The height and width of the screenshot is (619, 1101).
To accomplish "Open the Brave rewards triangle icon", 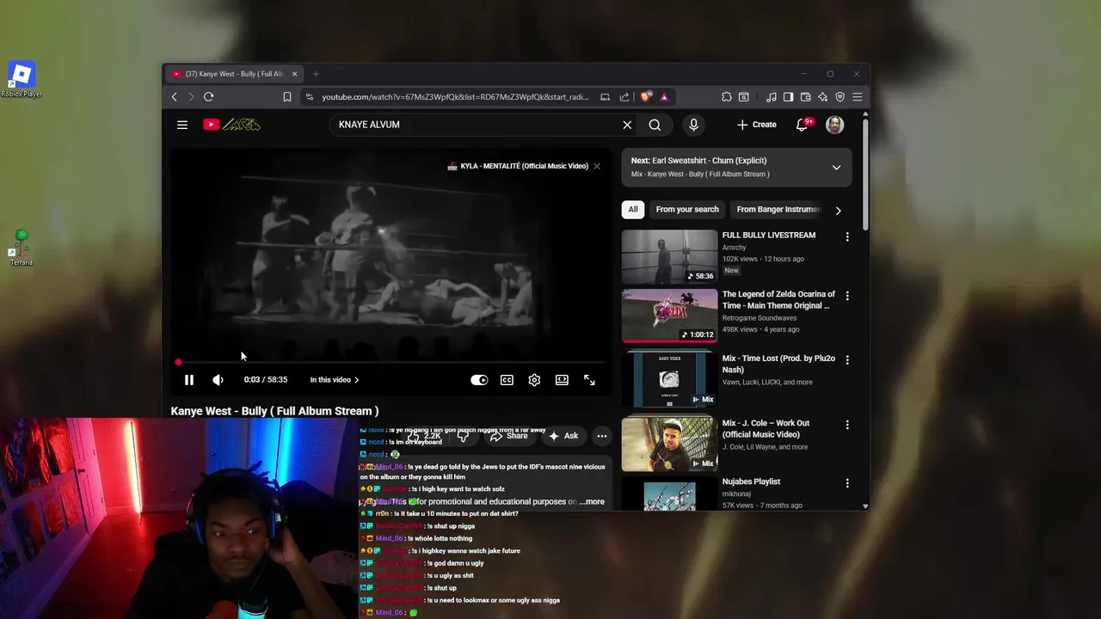I will coord(664,97).
